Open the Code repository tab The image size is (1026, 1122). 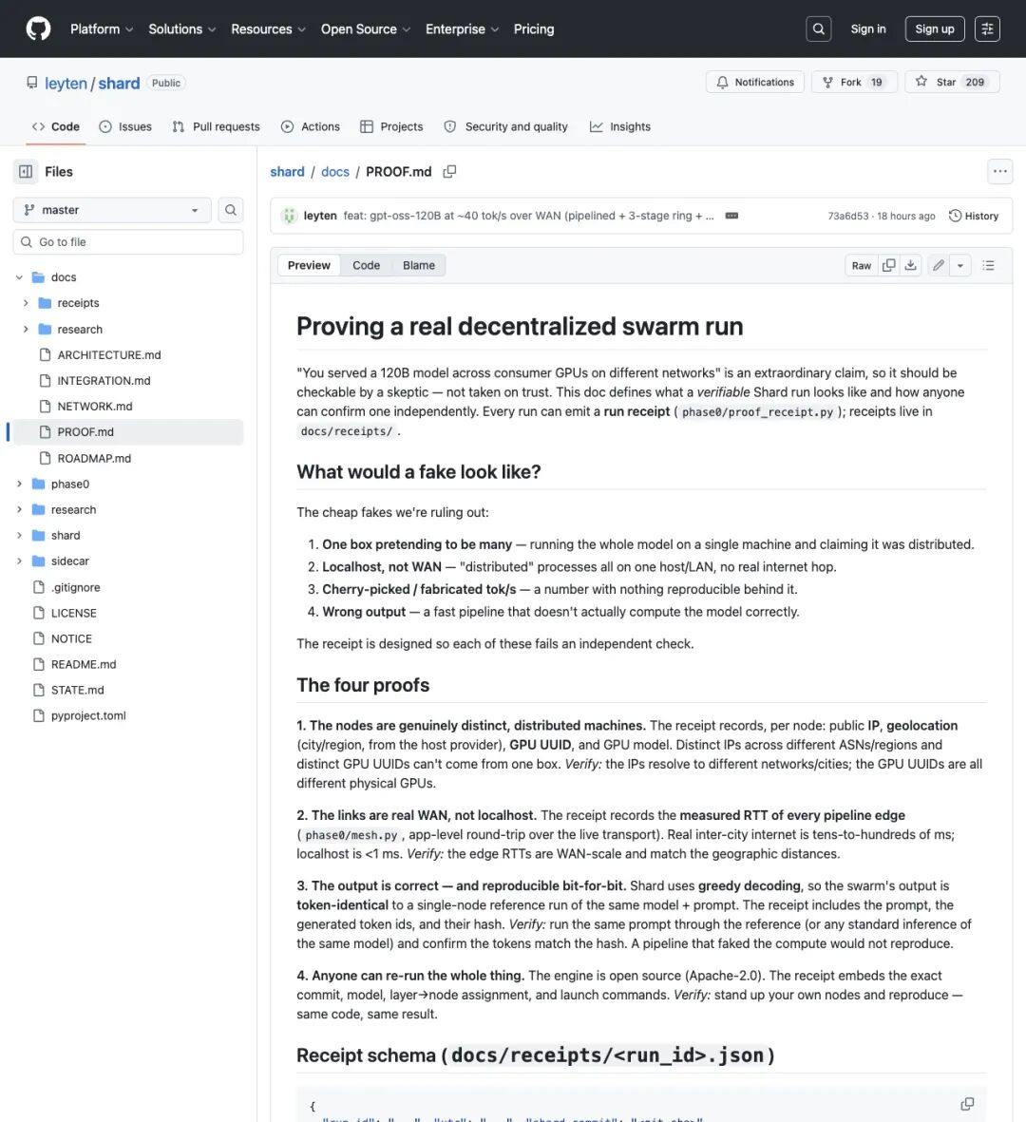click(56, 126)
